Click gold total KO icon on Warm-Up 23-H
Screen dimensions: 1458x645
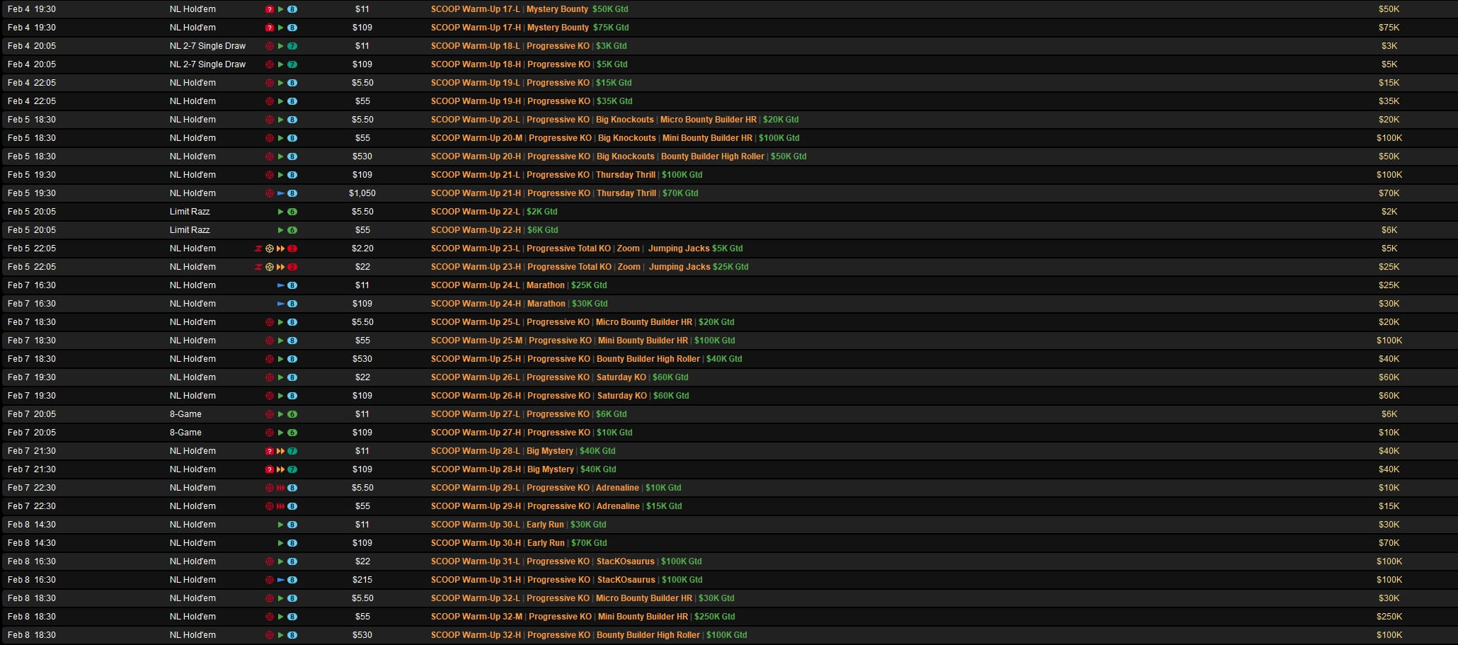click(269, 267)
